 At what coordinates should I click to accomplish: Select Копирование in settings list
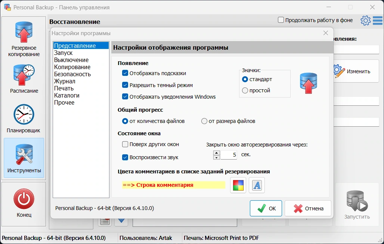[x=81, y=67]
